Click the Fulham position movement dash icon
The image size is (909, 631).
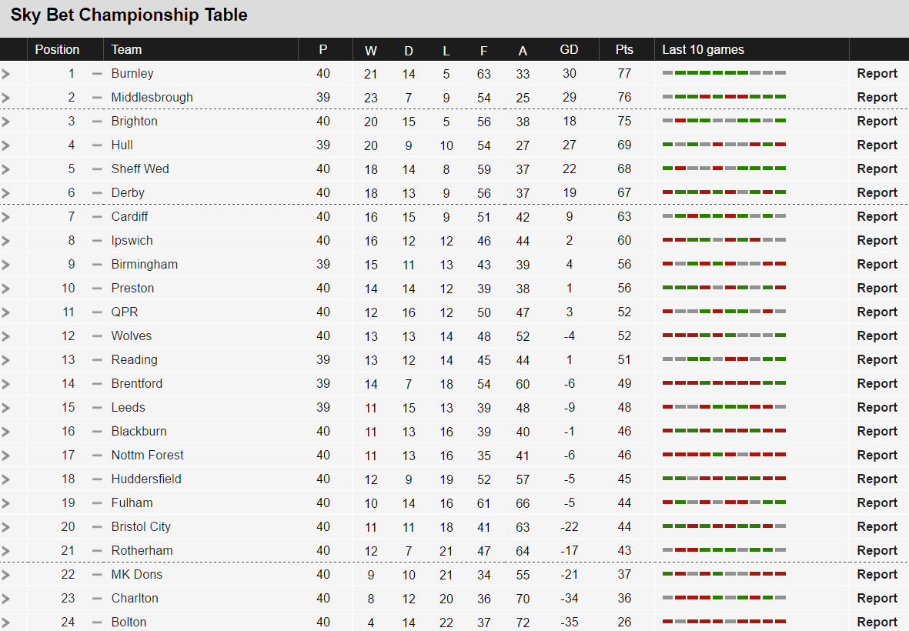click(x=97, y=503)
